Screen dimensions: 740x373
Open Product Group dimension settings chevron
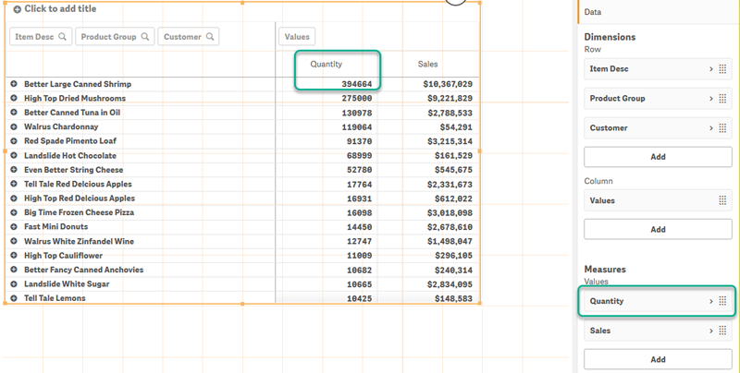(710, 99)
